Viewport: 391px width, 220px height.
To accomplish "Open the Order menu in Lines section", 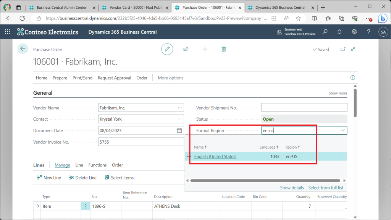I will (x=117, y=165).
